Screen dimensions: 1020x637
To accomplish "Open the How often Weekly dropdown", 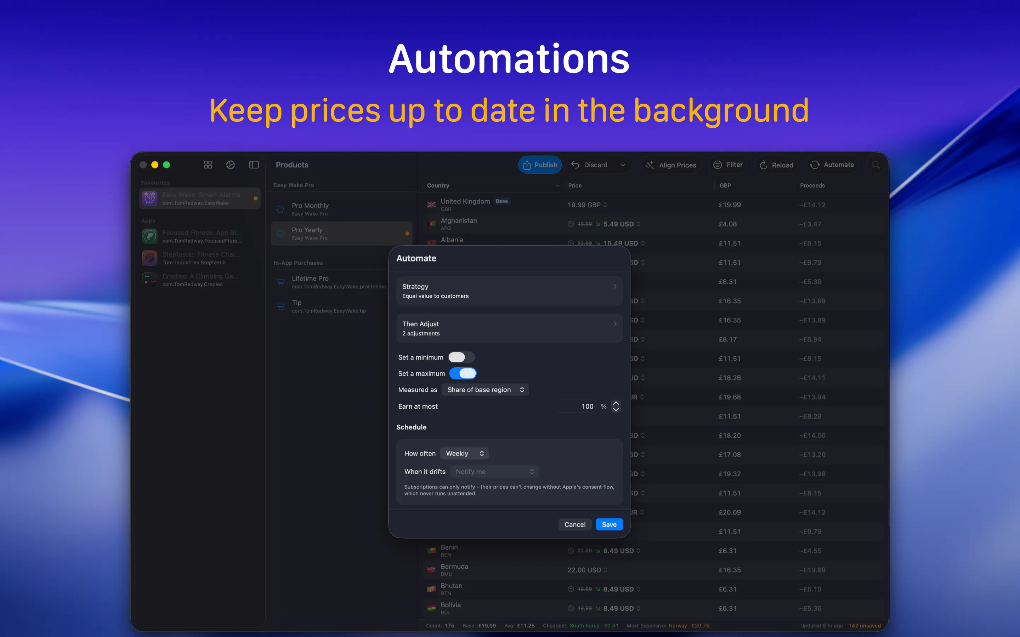I will pyautogui.click(x=464, y=453).
